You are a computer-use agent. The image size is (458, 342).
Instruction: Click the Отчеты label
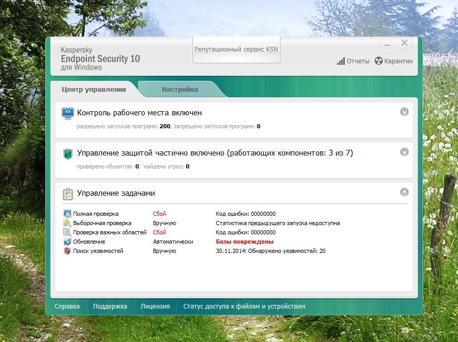pos(358,61)
